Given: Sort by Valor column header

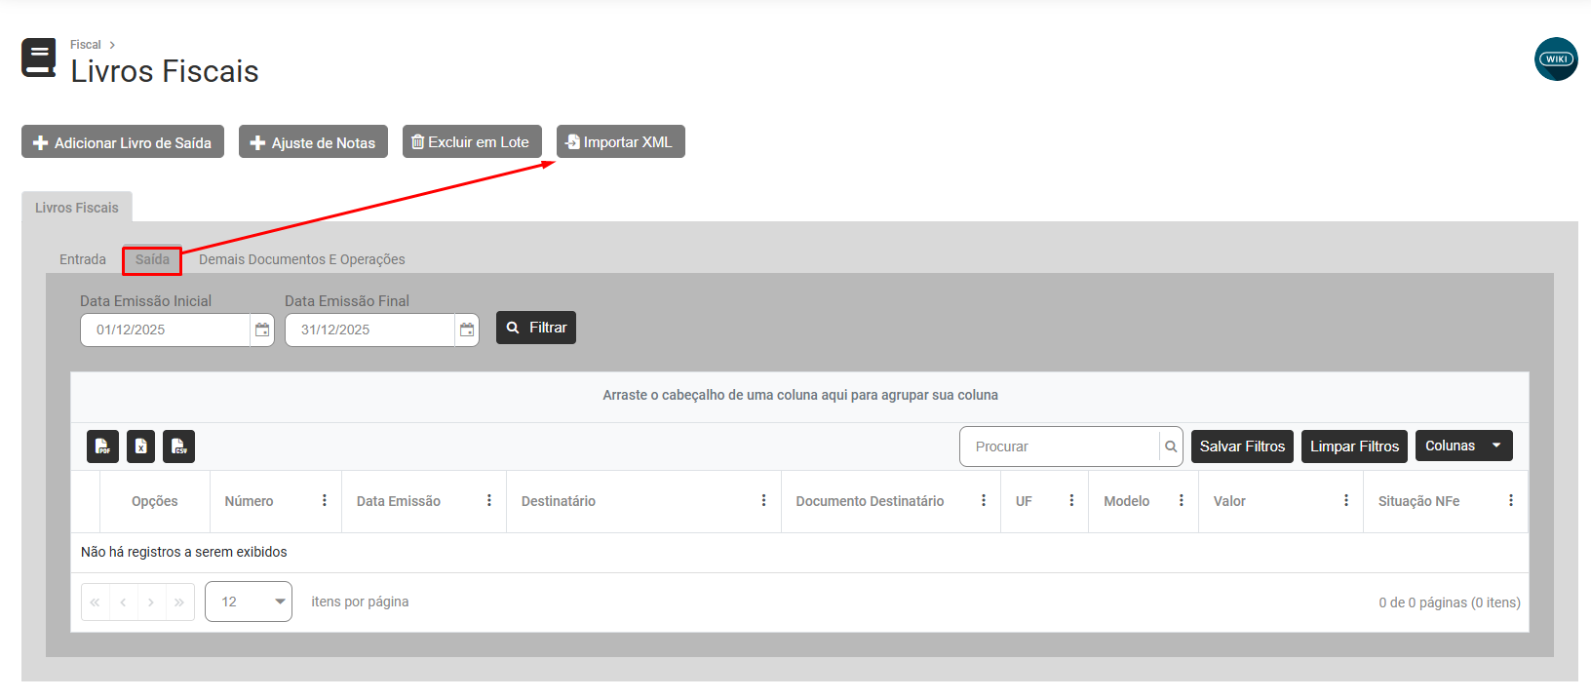Looking at the screenshot, I should [1229, 501].
